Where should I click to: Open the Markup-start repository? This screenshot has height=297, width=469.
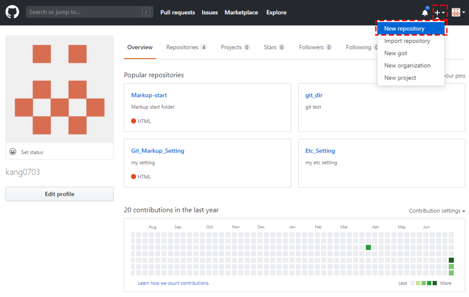(x=149, y=95)
